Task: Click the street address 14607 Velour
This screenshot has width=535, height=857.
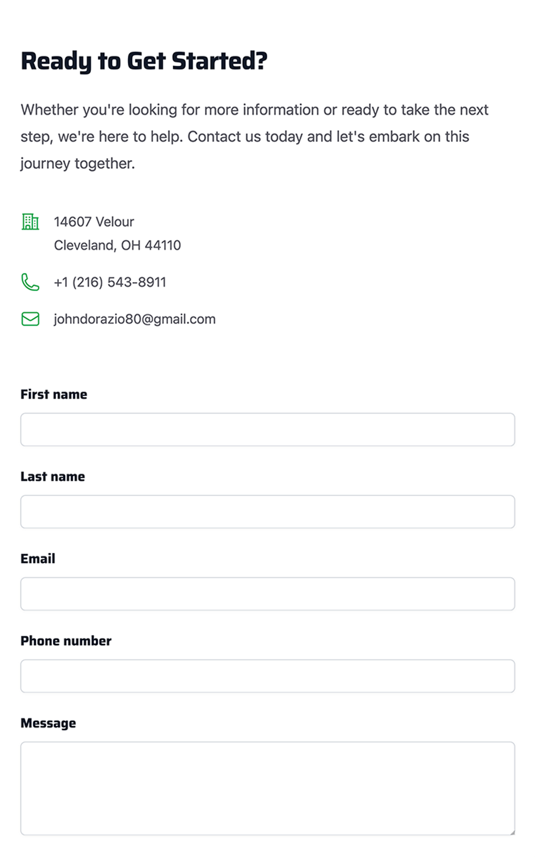Action: point(94,222)
